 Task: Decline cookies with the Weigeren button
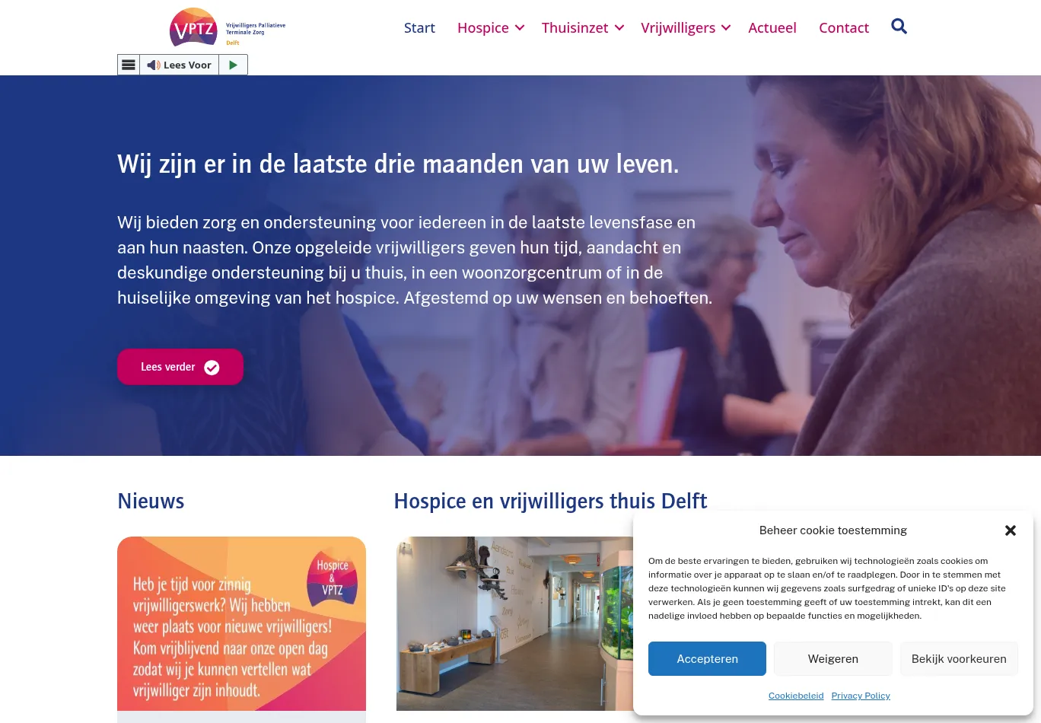[x=833, y=659]
